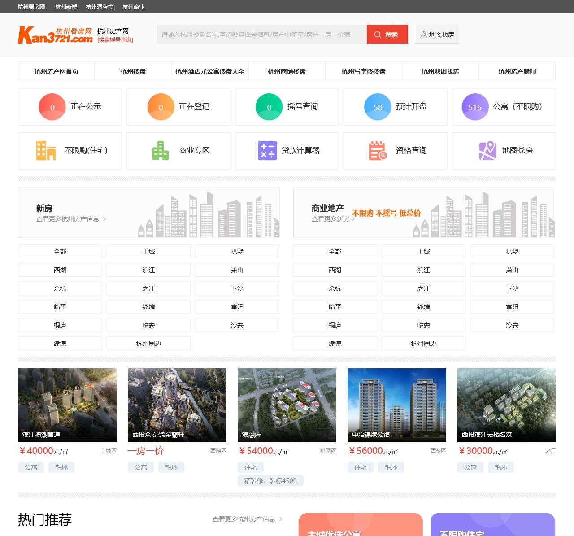Open the 楼盘摇号查询 link beside logo

115,39
